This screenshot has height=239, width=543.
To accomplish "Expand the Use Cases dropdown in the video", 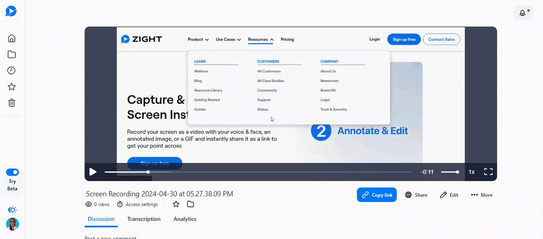I will pos(228,39).
